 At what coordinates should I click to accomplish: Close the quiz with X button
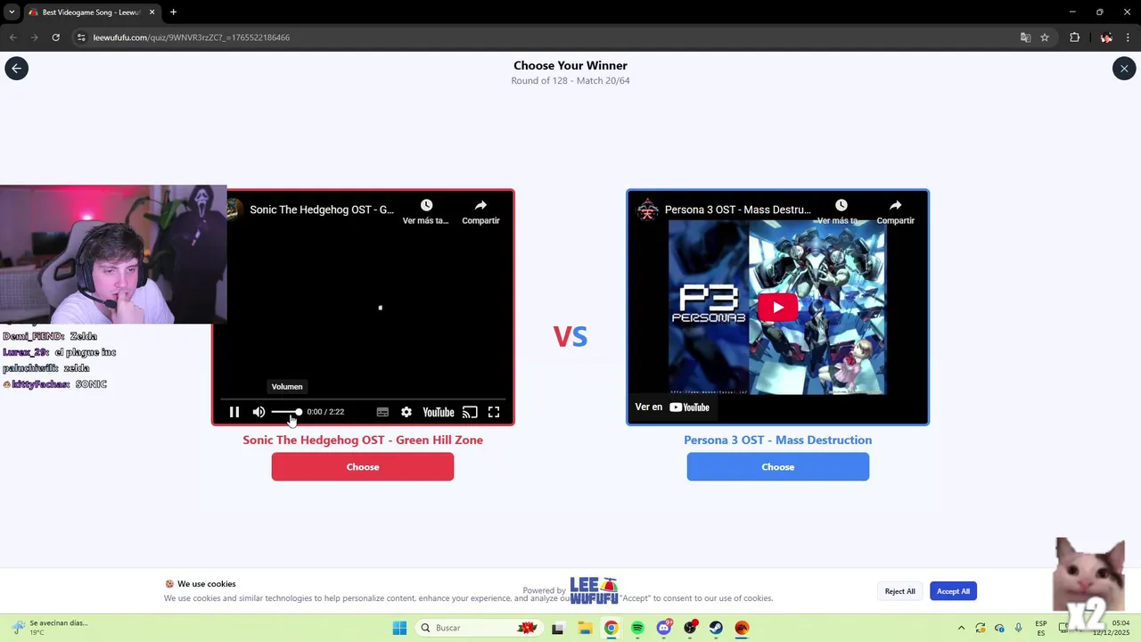coord(1124,68)
